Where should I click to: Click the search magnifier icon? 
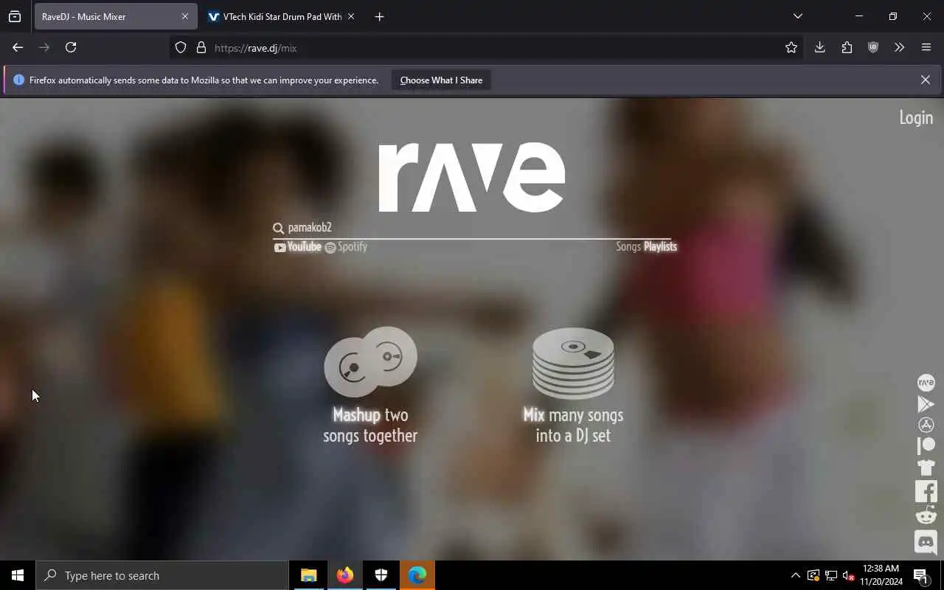point(278,229)
